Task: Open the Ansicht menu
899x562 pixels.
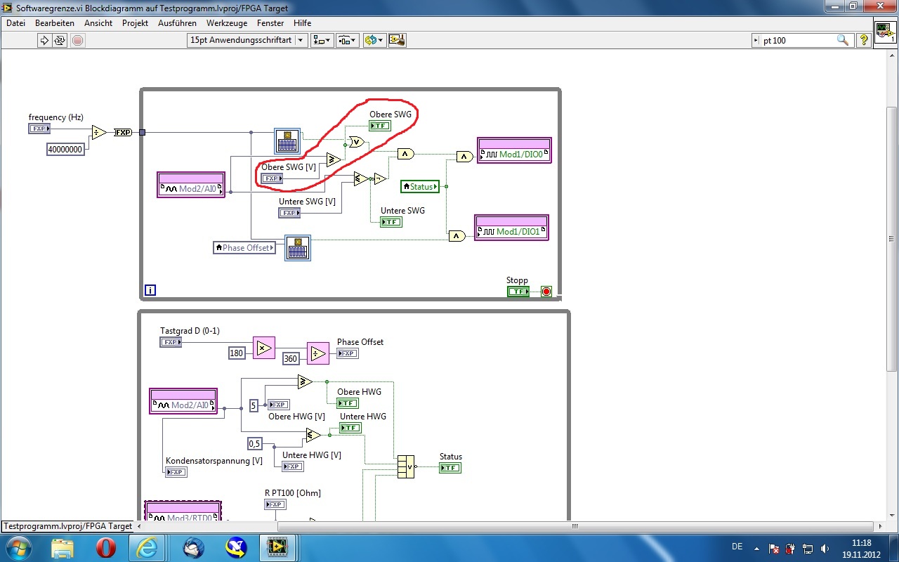Action: [x=98, y=23]
